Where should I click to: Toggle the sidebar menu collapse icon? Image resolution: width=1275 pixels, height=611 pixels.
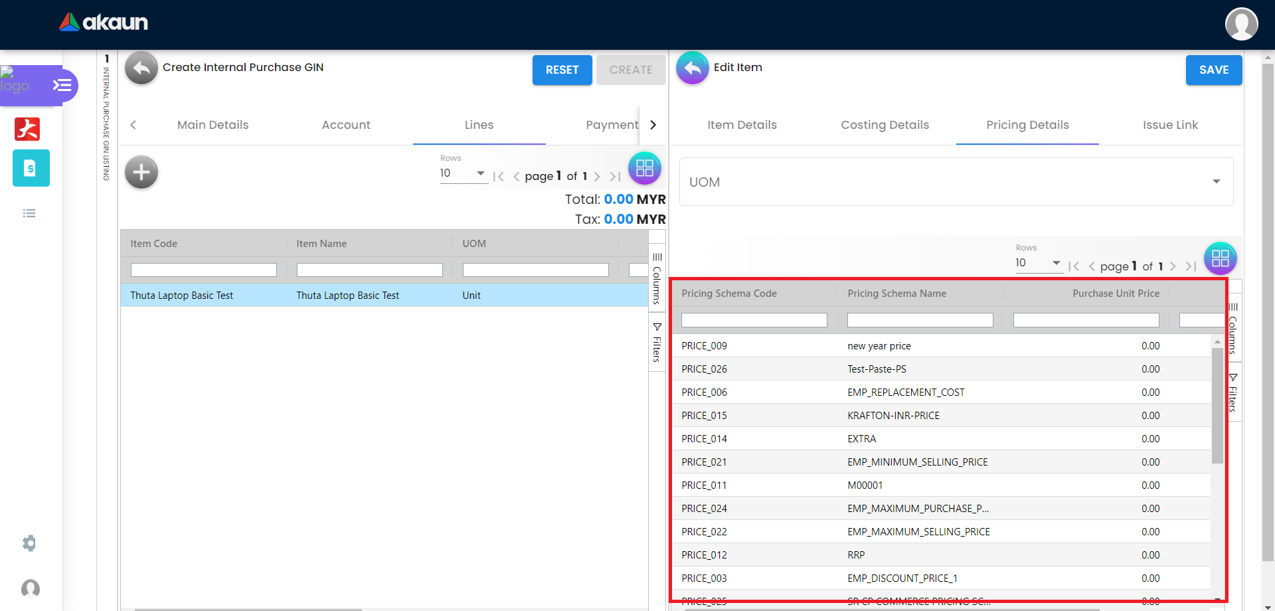62,86
